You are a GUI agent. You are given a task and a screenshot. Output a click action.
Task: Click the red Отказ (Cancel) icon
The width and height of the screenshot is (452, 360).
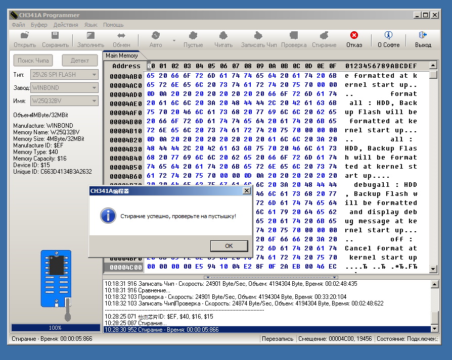tap(354, 35)
